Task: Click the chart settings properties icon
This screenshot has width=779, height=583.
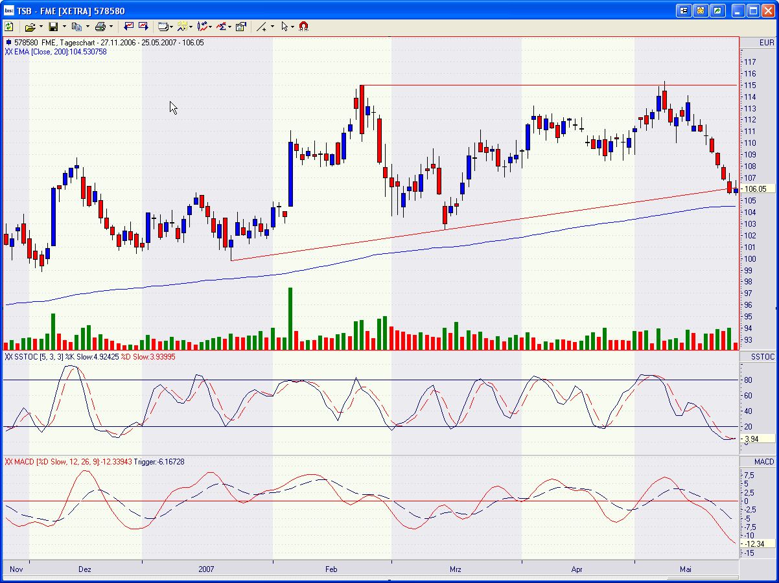Action: tap(241, 27)
